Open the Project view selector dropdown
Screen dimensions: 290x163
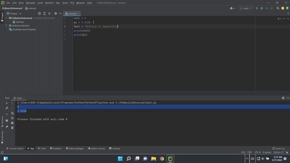(14, 14)
